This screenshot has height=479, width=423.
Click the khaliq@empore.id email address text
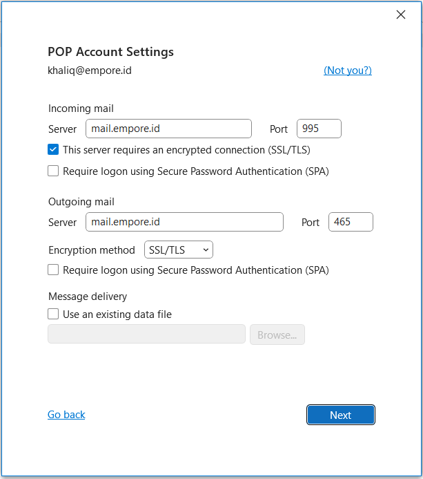tap(90, 71)
